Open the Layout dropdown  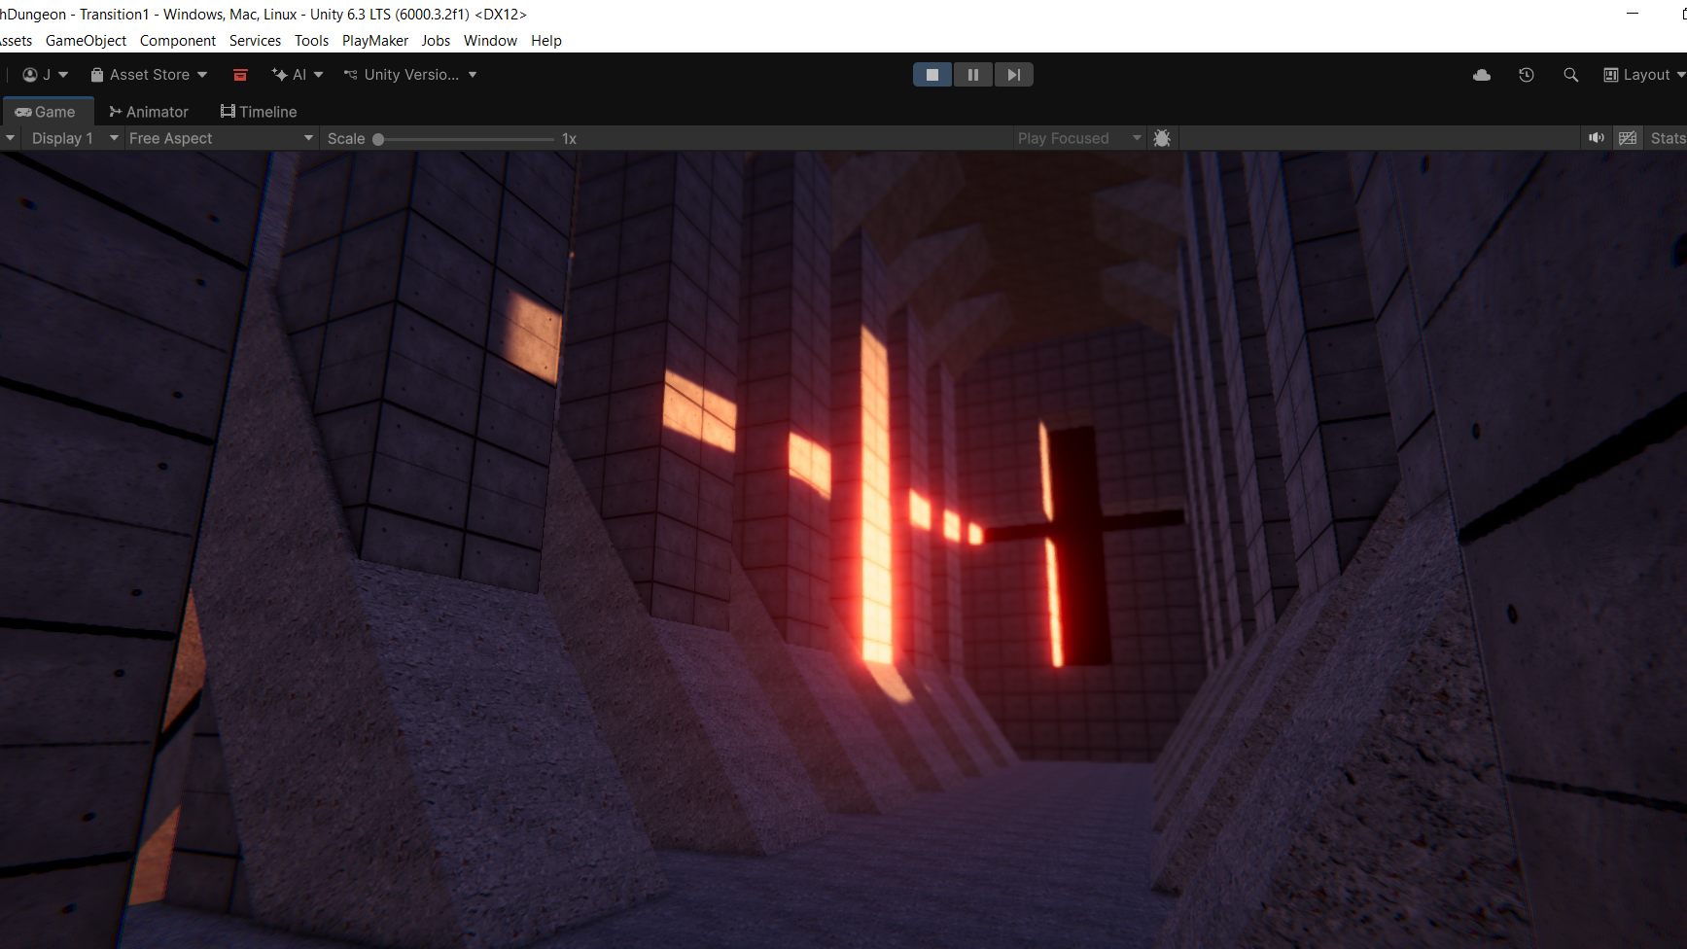click(x=1644, y=75)
